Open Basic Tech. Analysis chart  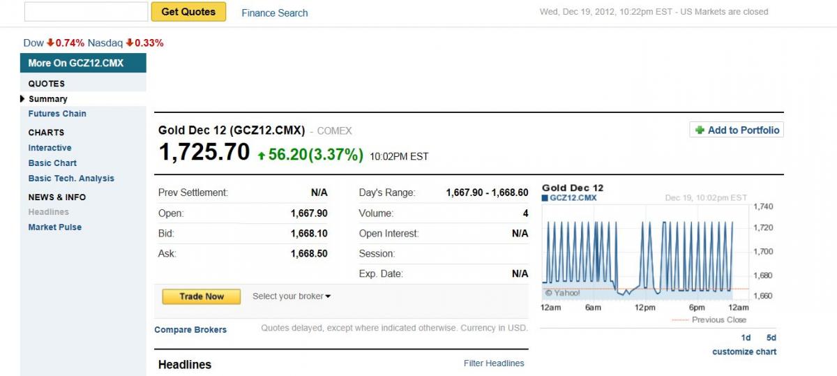[x=71, y=179]
